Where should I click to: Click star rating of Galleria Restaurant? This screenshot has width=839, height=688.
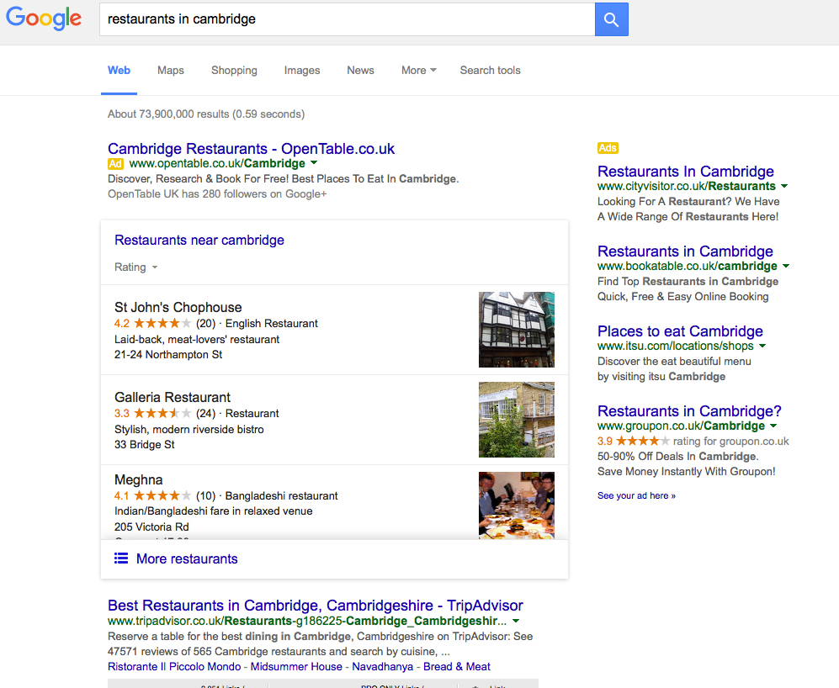point(162,413)
